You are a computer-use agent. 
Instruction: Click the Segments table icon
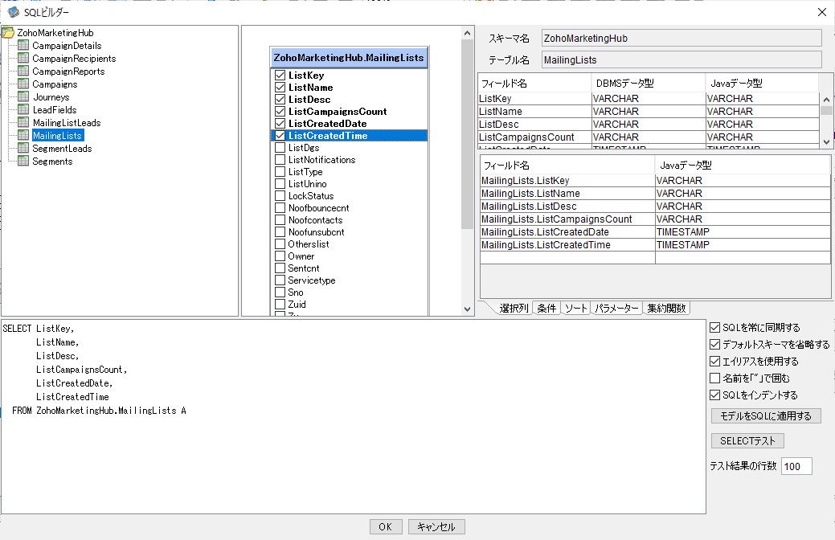tap(23, 161)
